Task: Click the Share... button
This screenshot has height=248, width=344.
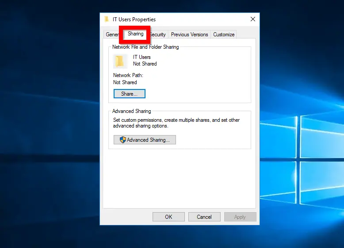Action: (x=130, y=94)
